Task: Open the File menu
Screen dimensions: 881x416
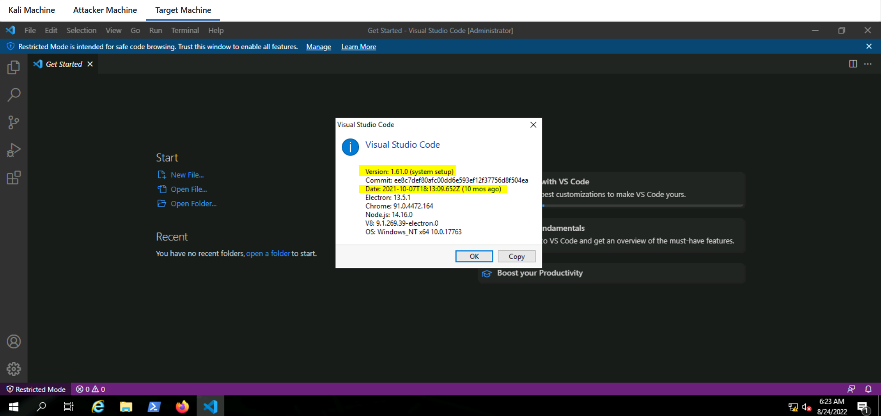Action: click(x=30, y=30)
